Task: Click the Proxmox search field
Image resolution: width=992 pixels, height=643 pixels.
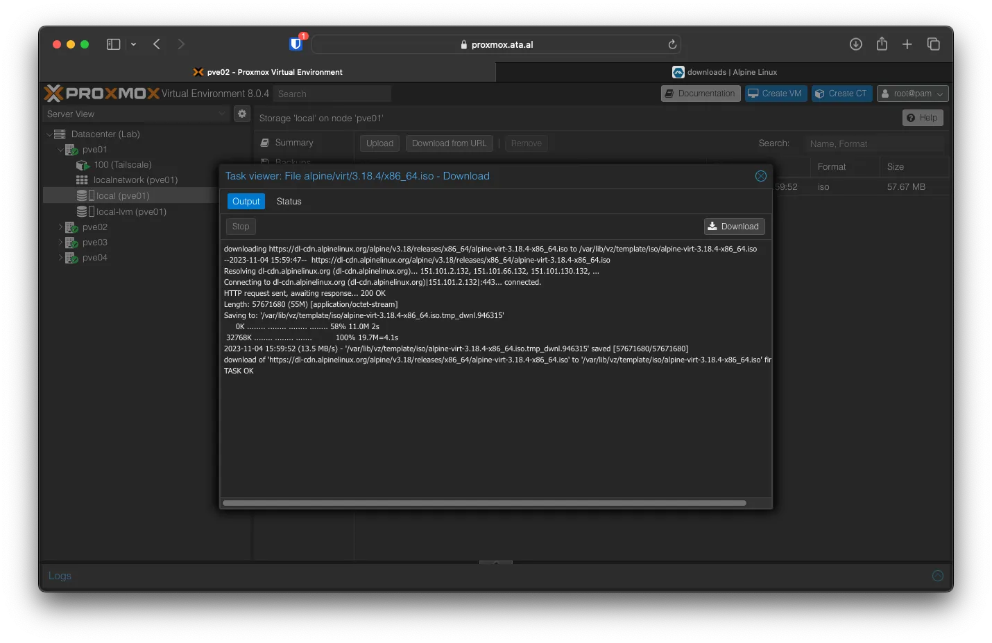Action: (332, 94)
